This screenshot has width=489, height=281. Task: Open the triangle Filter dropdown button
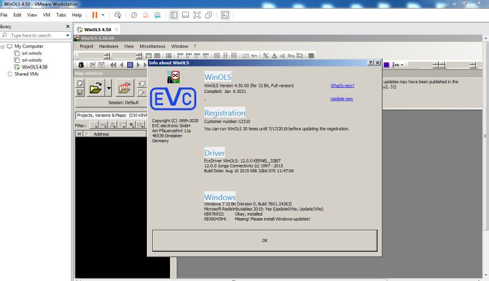click(113, 125)
